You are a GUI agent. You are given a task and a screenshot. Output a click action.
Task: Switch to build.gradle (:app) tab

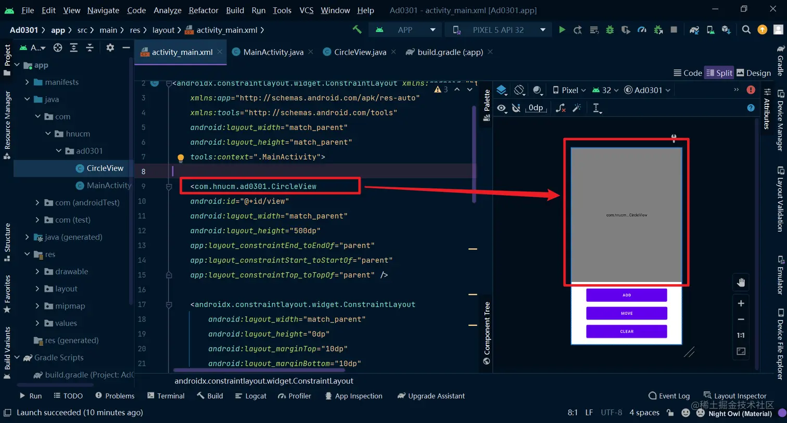(x=450, y=52)
